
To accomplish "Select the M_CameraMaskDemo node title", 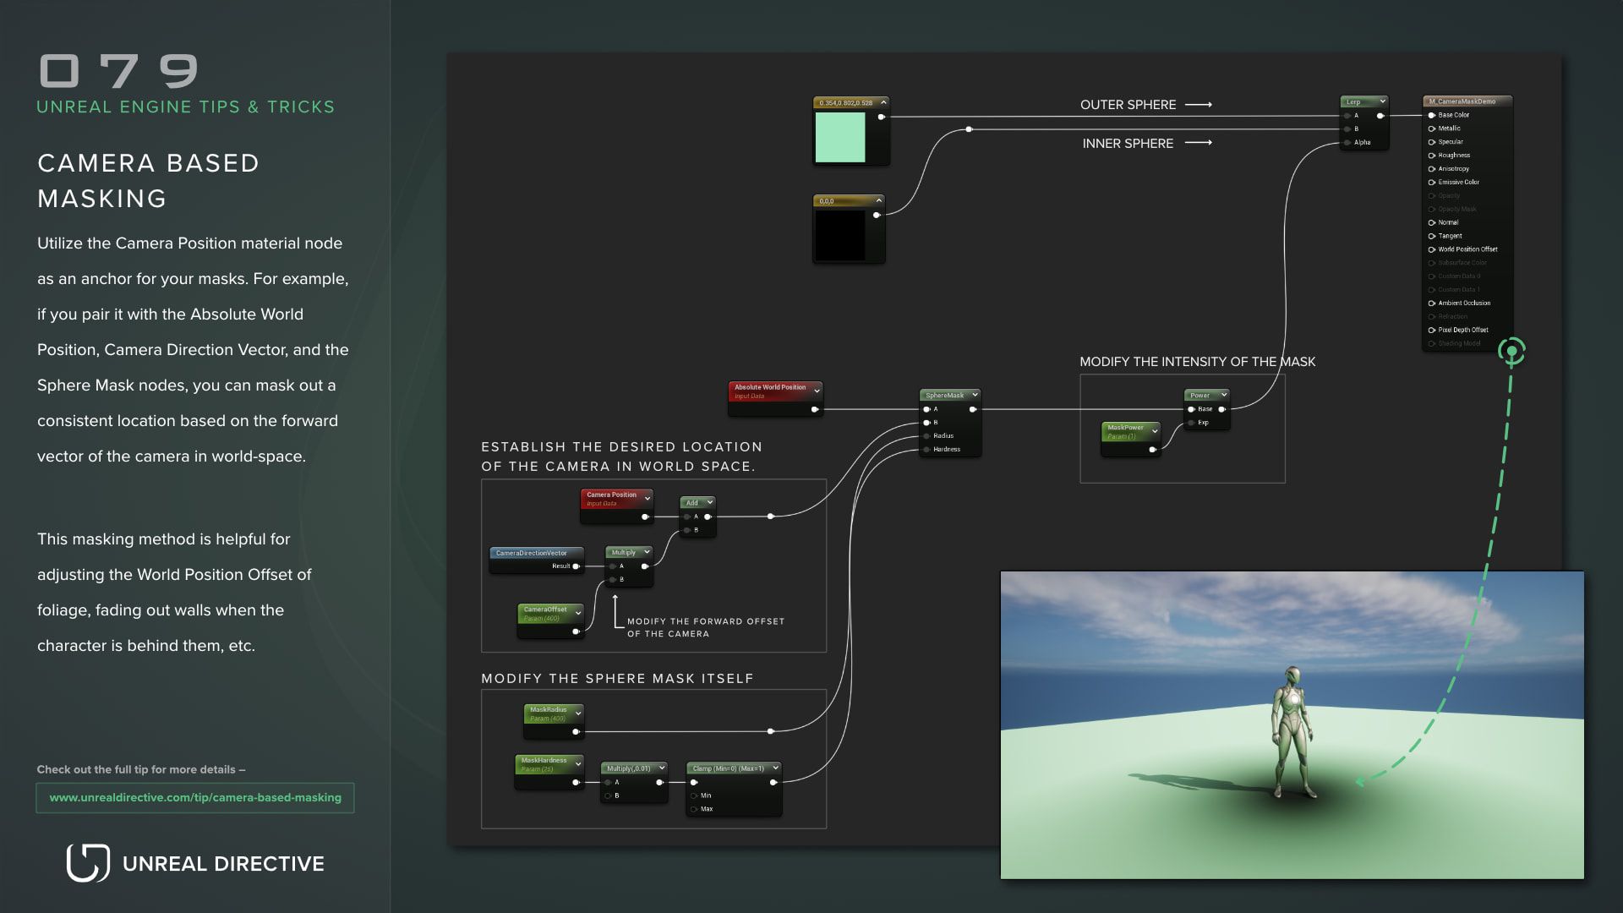I will pos(1462,101).
